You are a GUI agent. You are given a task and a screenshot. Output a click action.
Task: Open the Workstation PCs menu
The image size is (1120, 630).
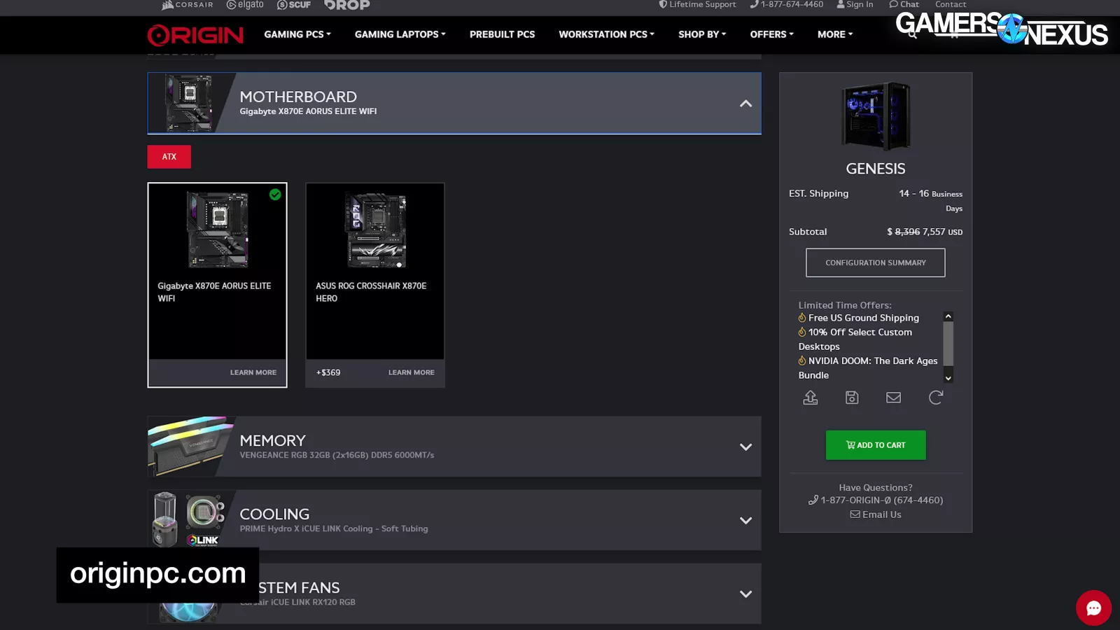pyautogui.click(x=606, y=34)
